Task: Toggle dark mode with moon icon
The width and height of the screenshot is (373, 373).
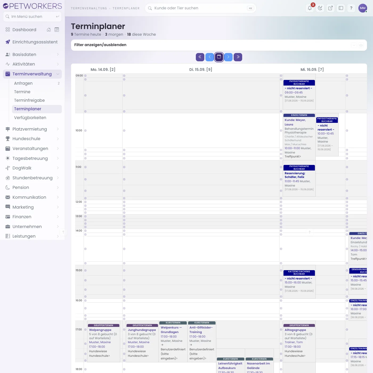Action: point(320,8)
